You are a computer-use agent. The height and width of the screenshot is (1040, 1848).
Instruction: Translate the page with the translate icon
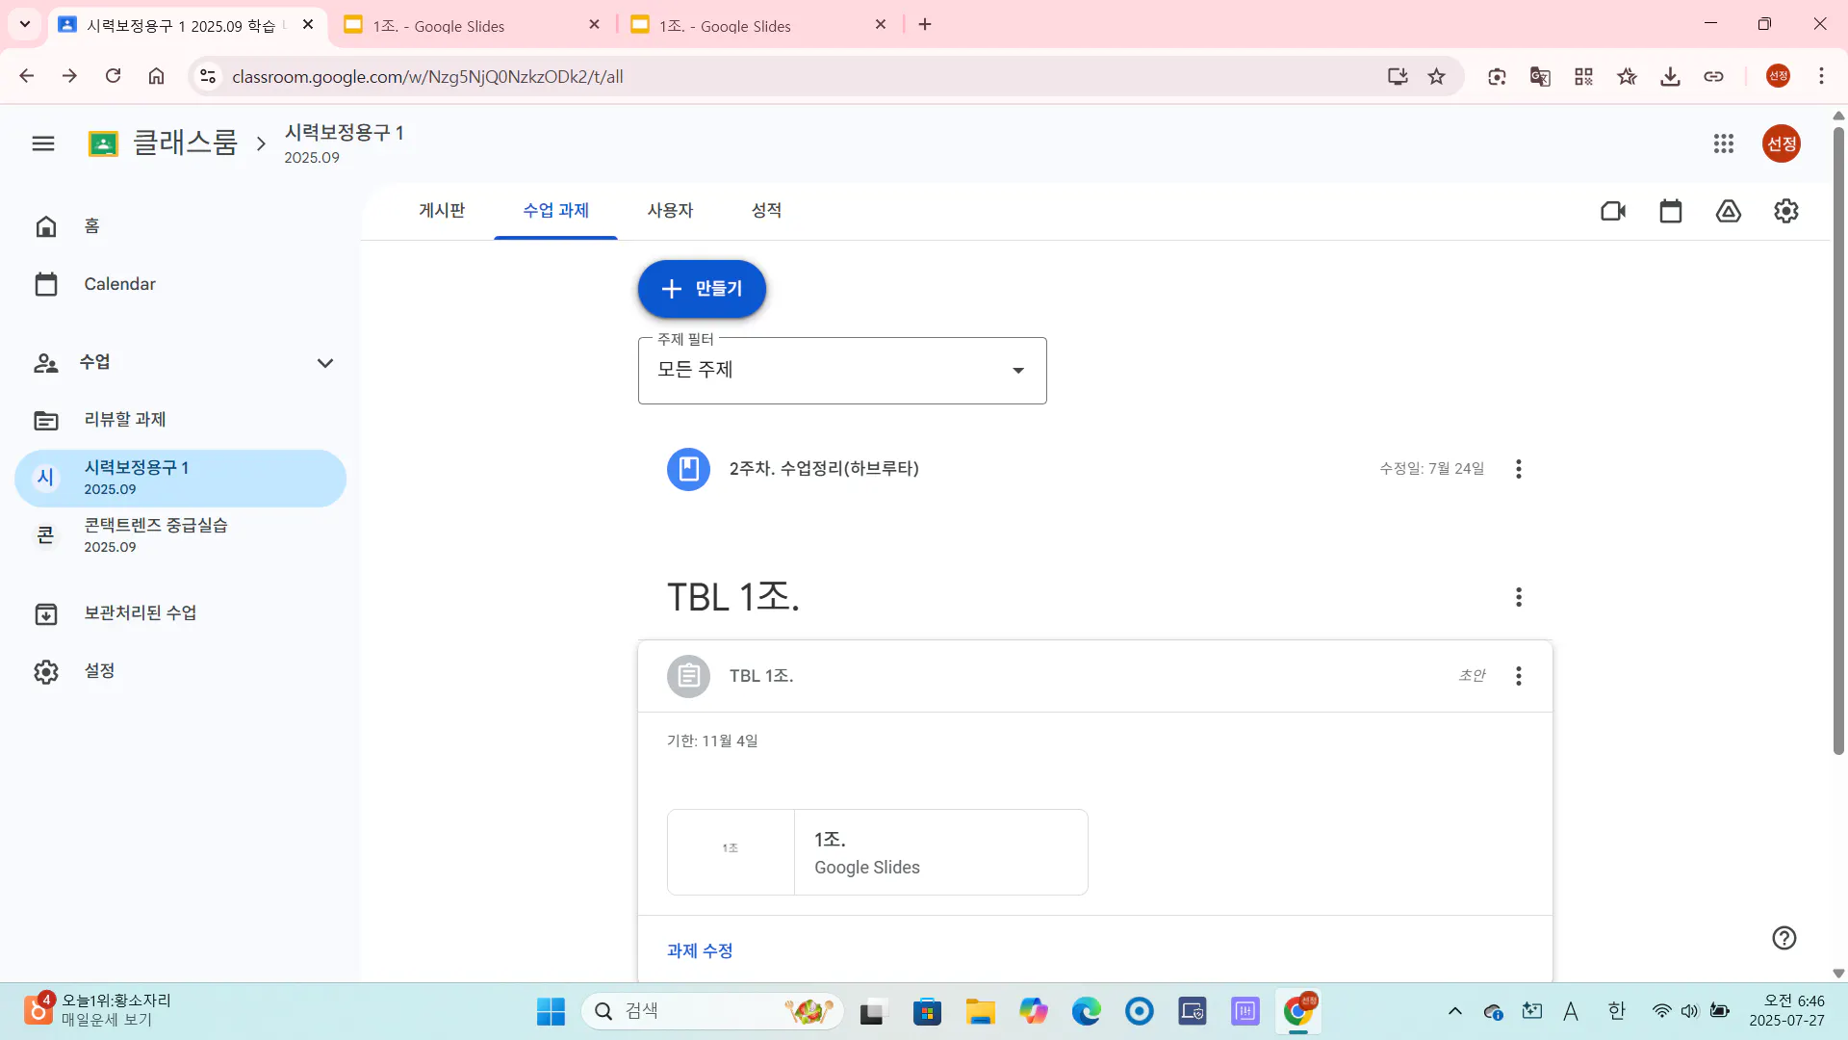[1540, 76]
